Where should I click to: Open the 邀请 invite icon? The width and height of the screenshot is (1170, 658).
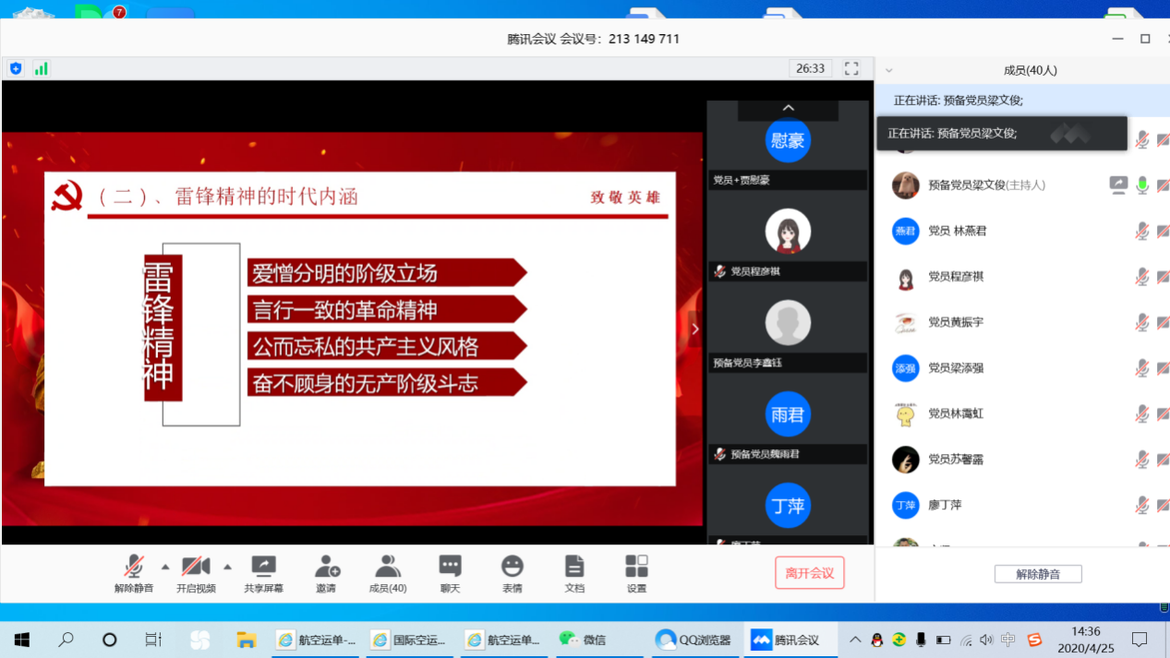[326, 567]
